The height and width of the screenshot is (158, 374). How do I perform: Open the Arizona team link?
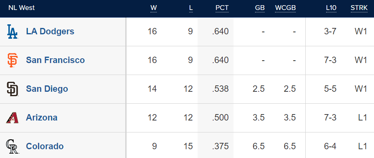pos(42,117)
